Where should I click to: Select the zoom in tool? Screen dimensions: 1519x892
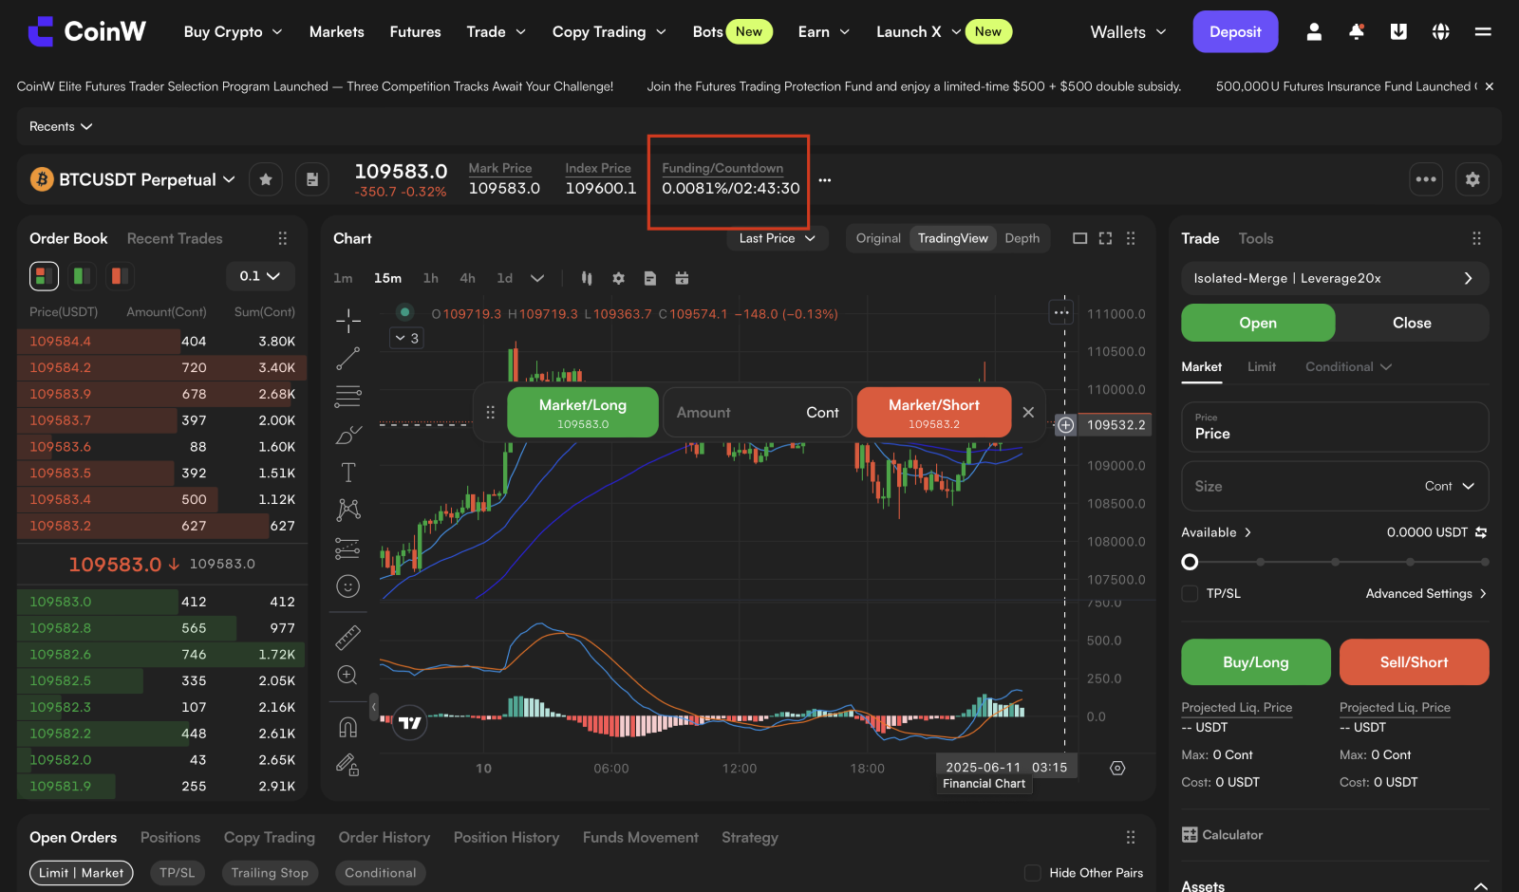348,676
